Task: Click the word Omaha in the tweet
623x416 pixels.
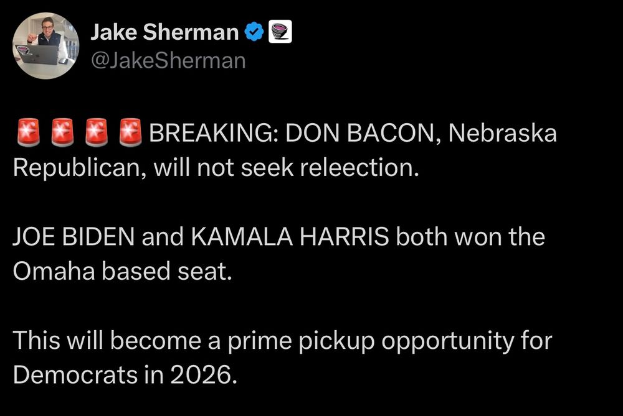Action: click(x=54, y=271)
